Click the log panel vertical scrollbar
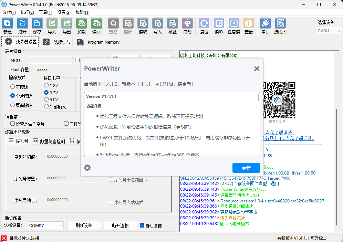The height and width of the screenshot is (242, 343). pos(337,167)
